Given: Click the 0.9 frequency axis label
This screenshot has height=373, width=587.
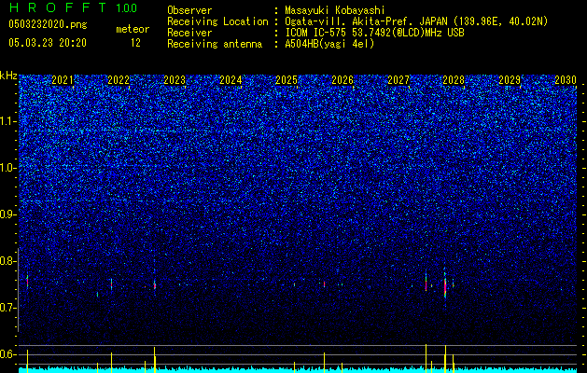Looking at the screenshot, I should coord(8,214).
